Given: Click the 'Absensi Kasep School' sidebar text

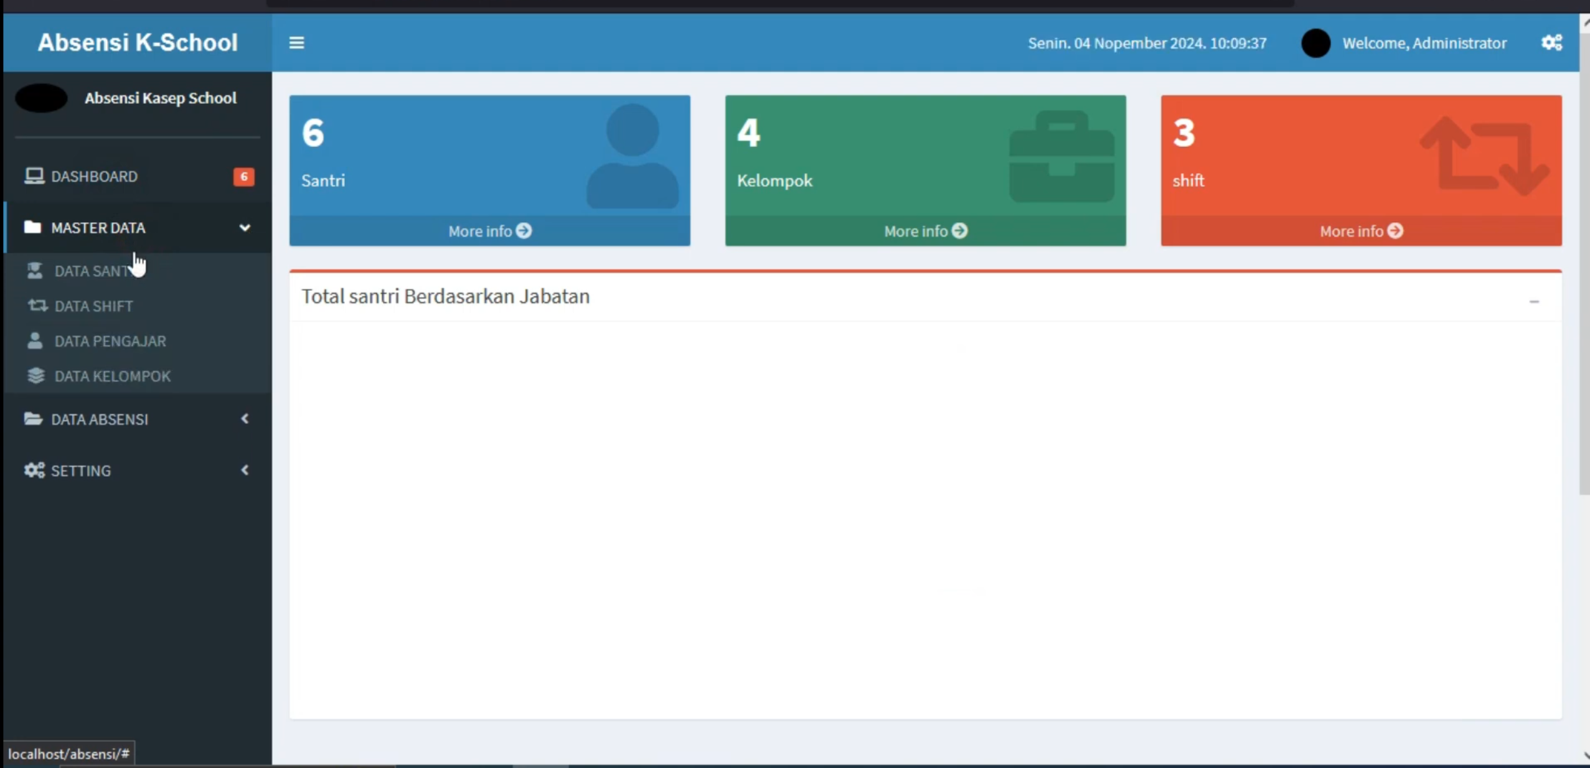Looking at the screenshot, I should coord(161,98).
